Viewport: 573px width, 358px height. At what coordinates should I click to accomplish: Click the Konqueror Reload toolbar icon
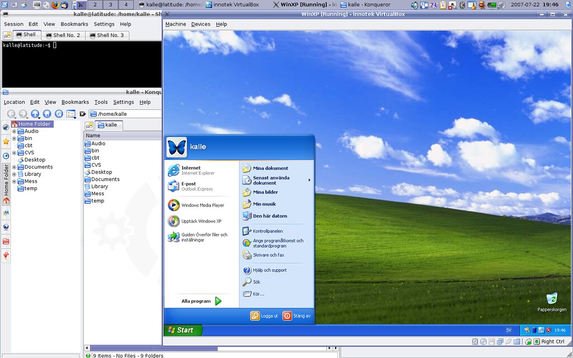pos(59,114)
